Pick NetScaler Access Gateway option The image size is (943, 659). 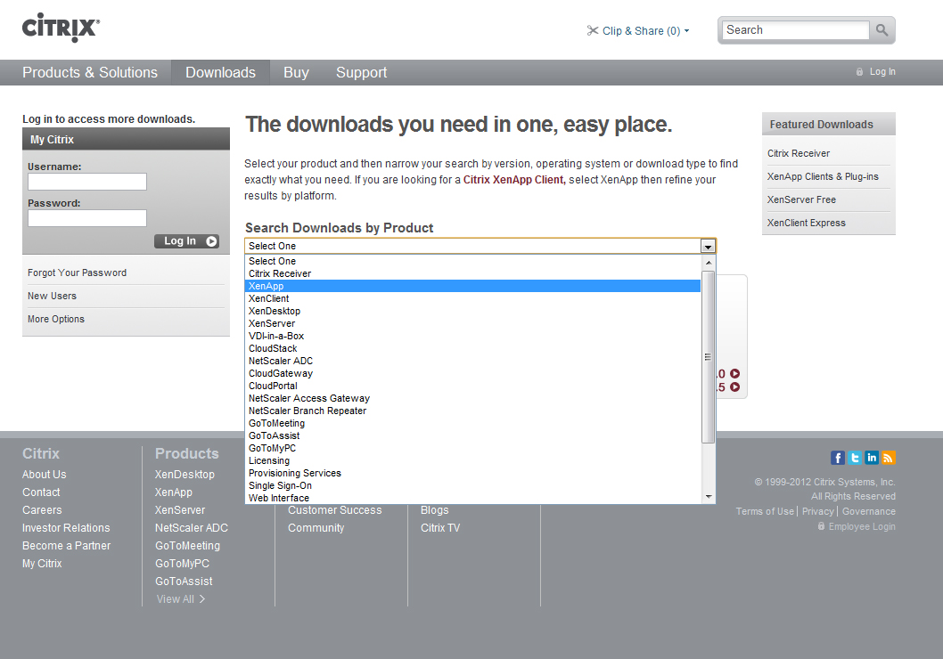[473, 398]
